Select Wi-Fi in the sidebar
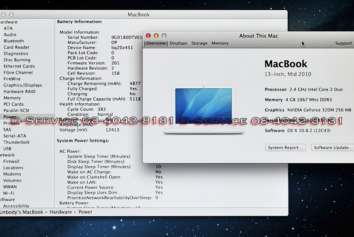This screenshot has height=237, width=354. [8, 193]
